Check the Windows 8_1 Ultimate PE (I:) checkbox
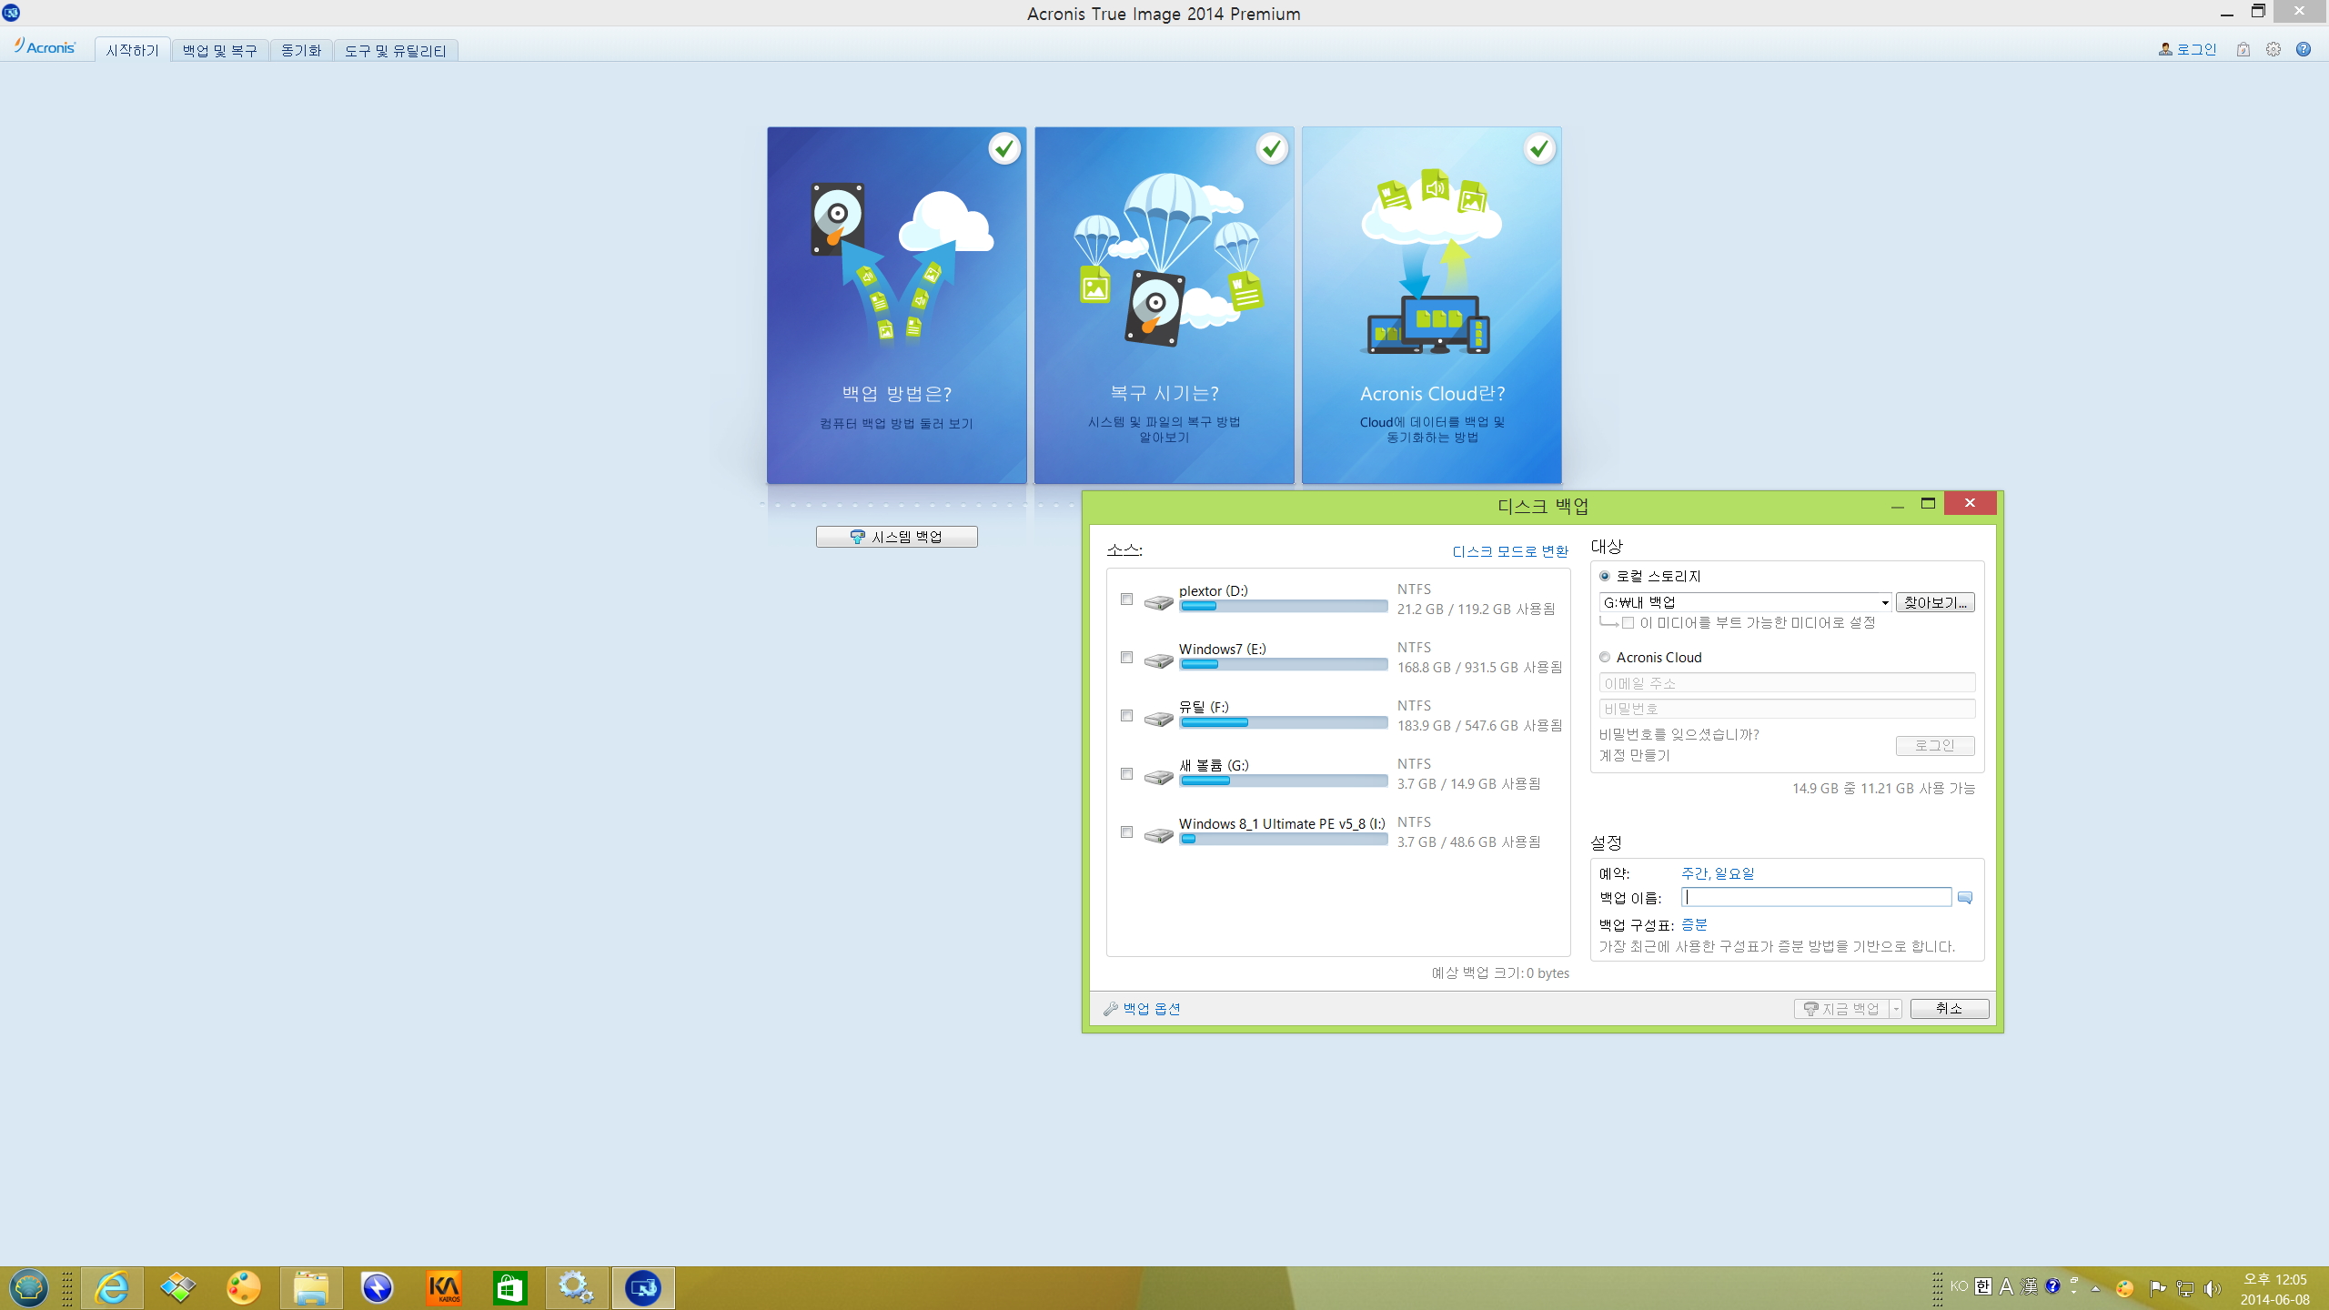Image resolution: width=2329 pixels, height=1310 pixels. (1126, 831)
